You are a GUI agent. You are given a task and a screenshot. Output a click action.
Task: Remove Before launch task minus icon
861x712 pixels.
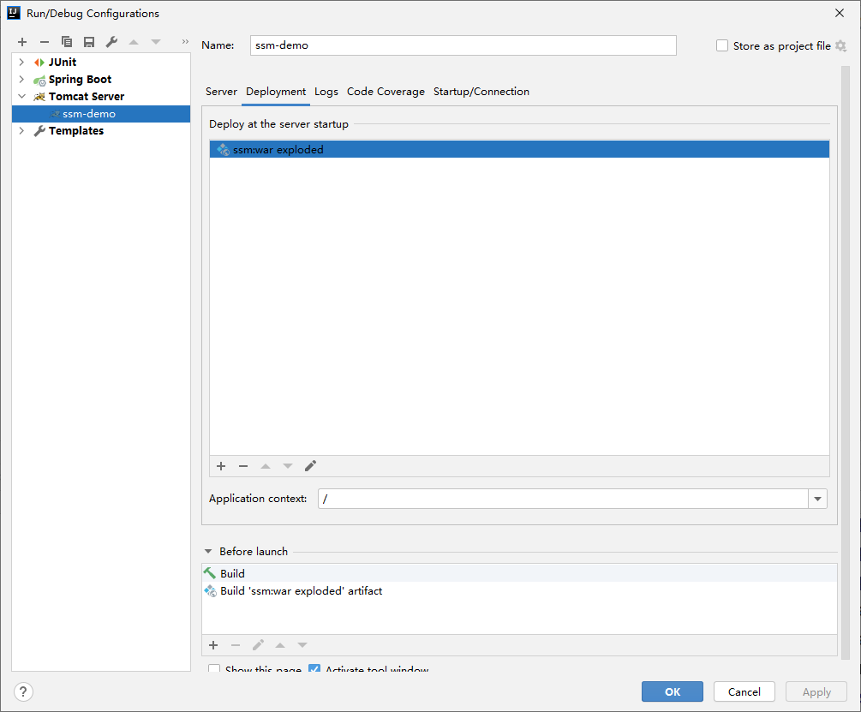(x=236, y=645)
